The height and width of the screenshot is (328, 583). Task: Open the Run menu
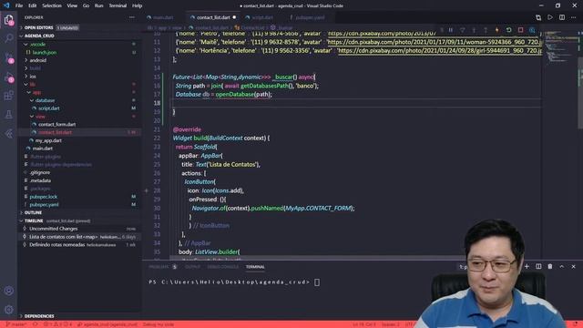tap(98, 5)
